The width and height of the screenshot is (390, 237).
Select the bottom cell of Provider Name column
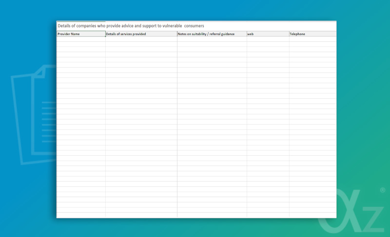coord(81,215)
